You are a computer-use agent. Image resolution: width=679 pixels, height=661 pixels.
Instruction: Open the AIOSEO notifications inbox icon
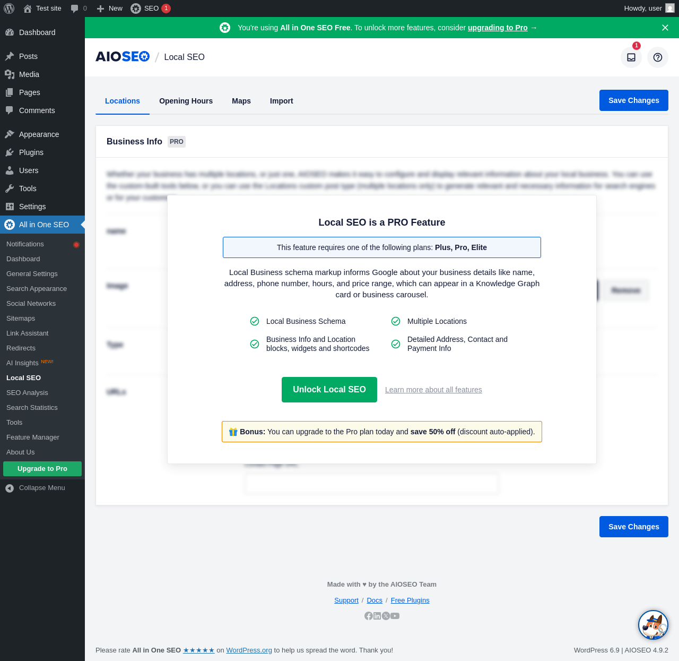tap(631, 57)
